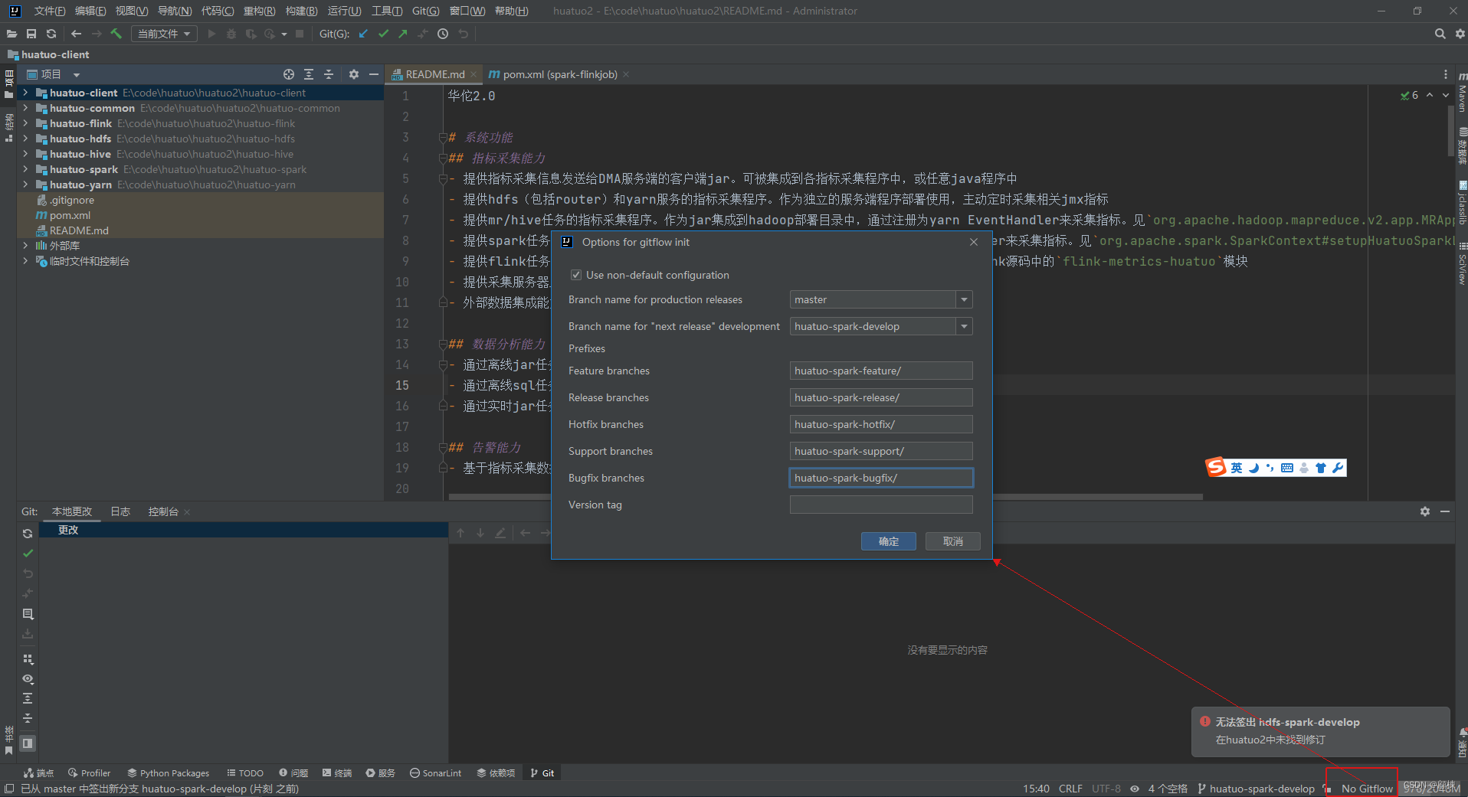1468x797 pixels.
Task: Select .gitignore in project tree
Action: (x=73, y=200)
